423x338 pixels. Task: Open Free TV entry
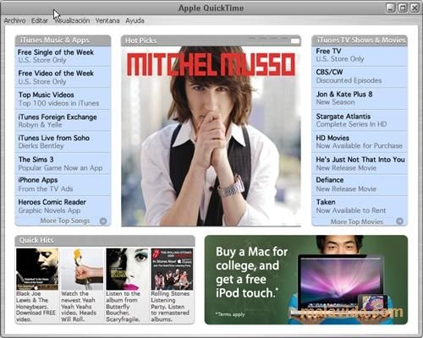click(x=360, y=56)
